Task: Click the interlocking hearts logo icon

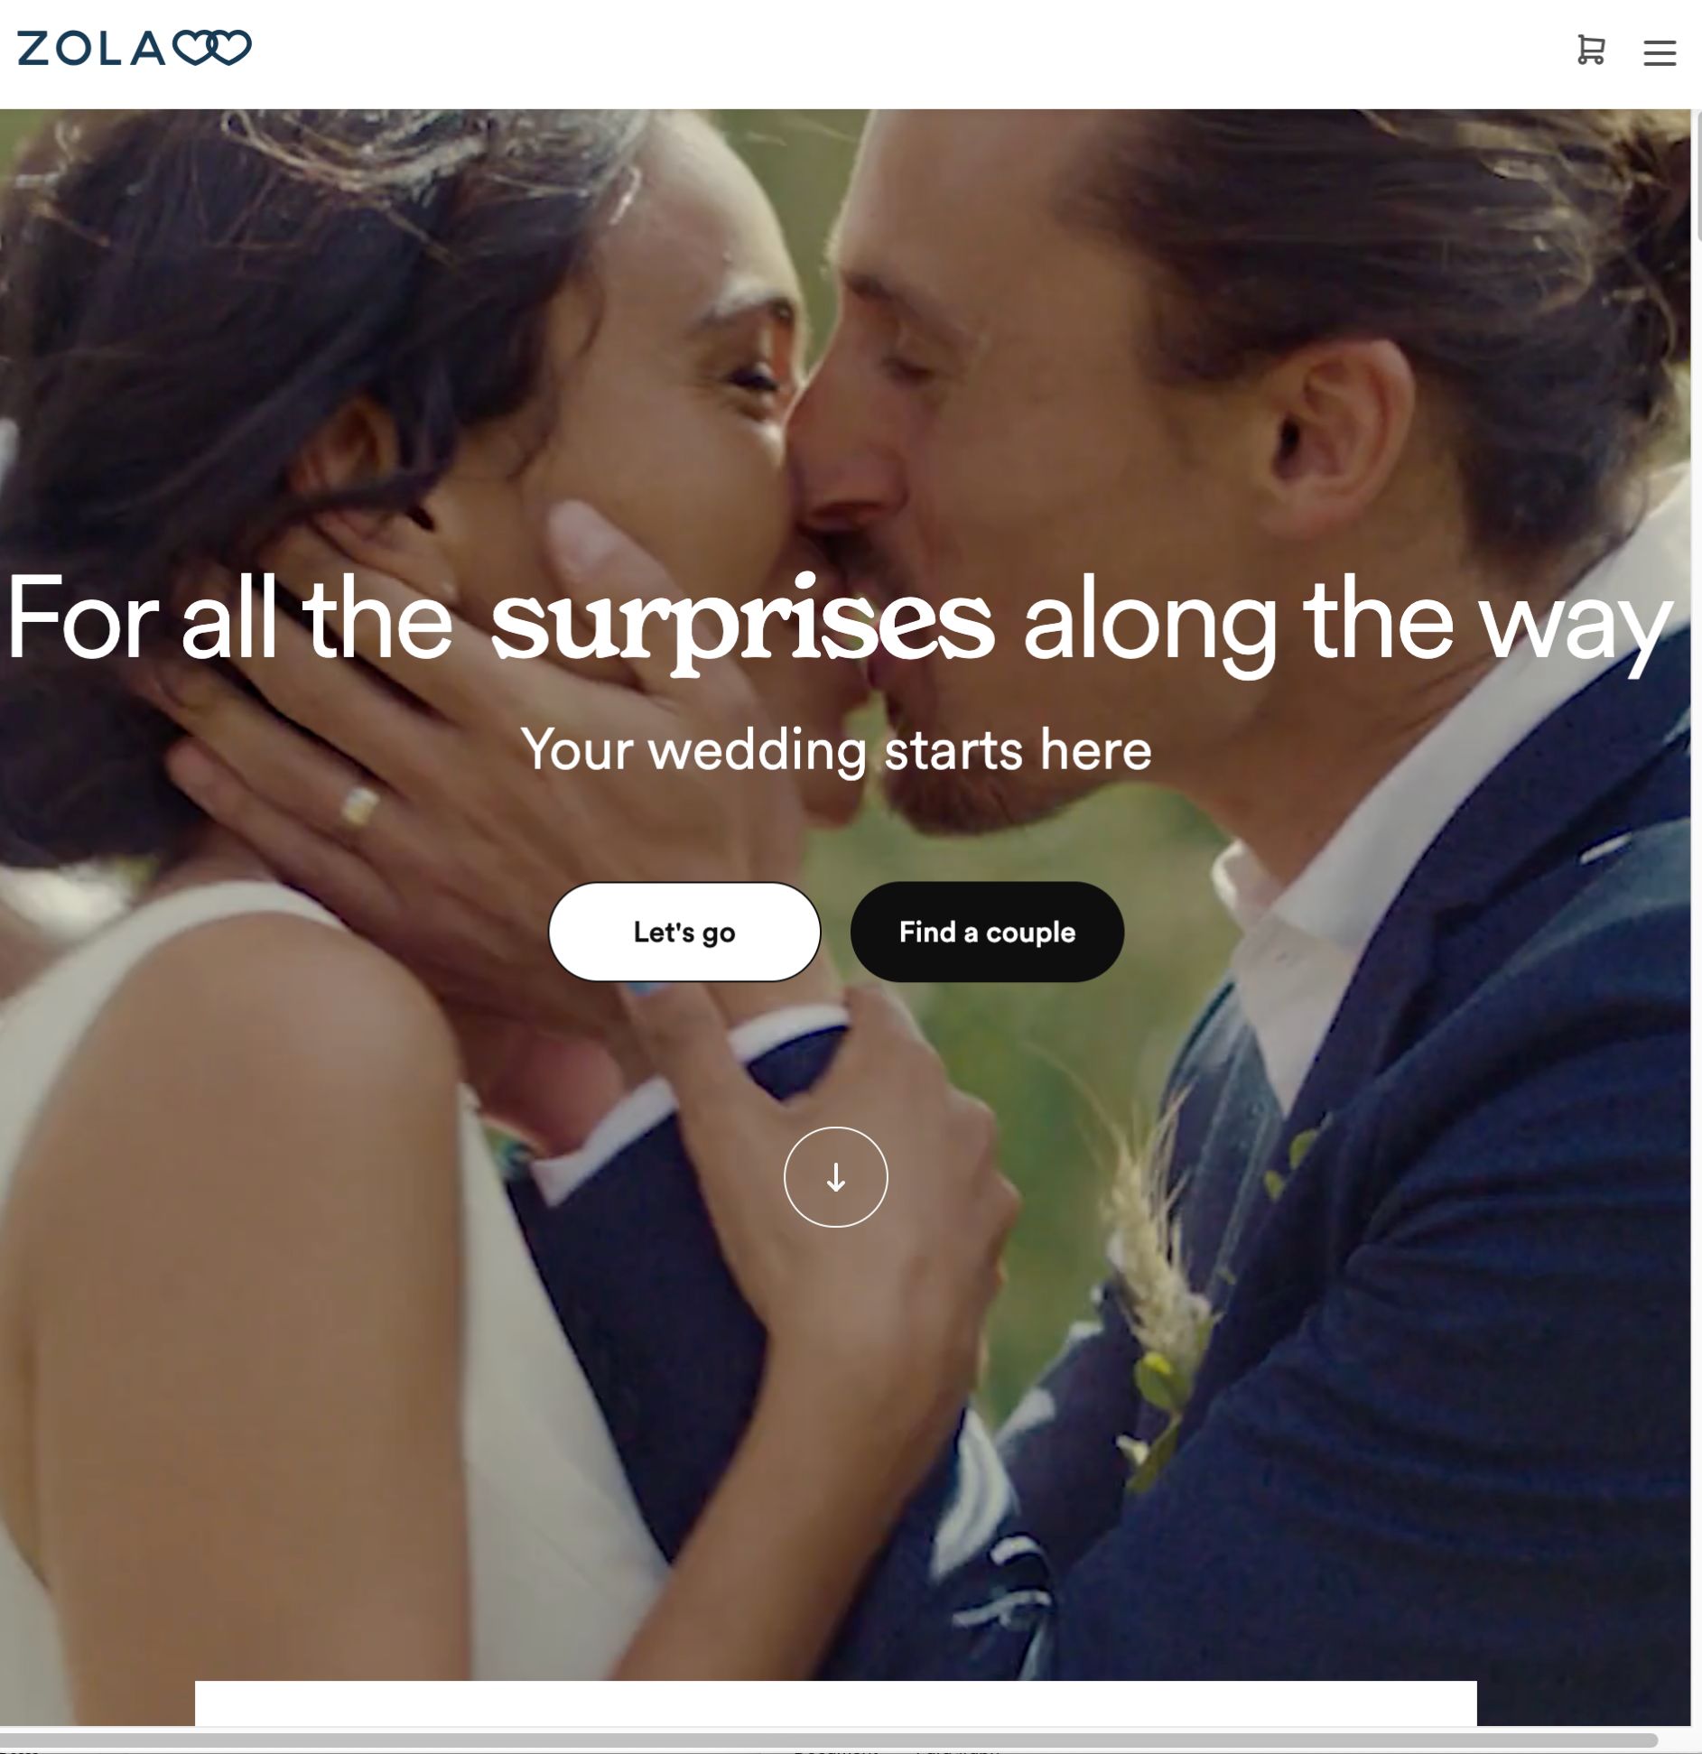Action: (x=213, y=48)
